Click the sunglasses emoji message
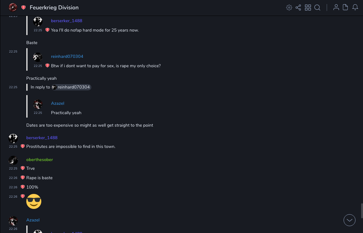Image resolution: width=363 pixels, height=233 pixels. [x=34, y=201]
